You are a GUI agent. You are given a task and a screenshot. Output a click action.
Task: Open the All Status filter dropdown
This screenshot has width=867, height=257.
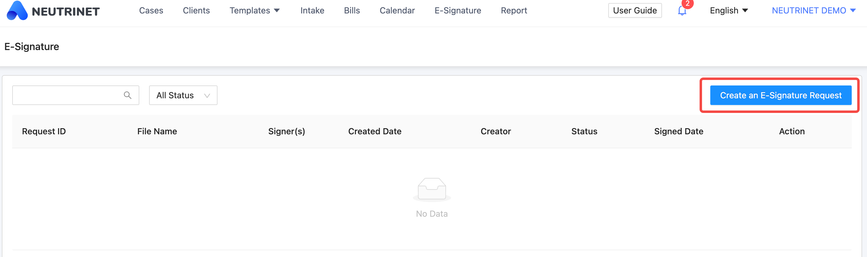click(183, 96)
